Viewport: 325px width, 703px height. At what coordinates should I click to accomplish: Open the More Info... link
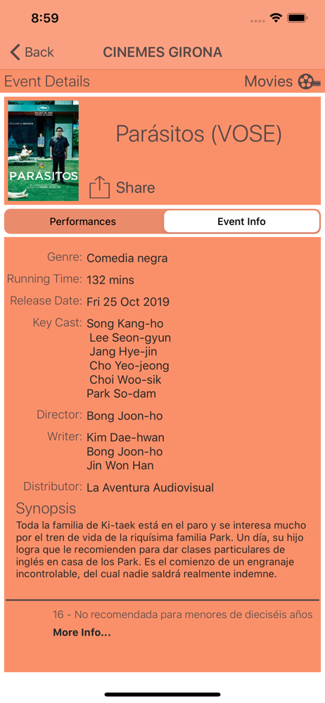tap(82, 633)
